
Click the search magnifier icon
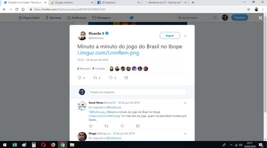[x=215, y=18]
